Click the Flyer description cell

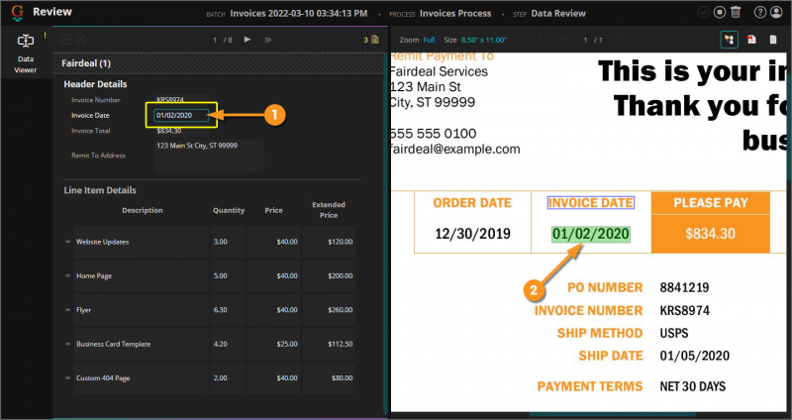pyautogui.click(x=141, y=310)
